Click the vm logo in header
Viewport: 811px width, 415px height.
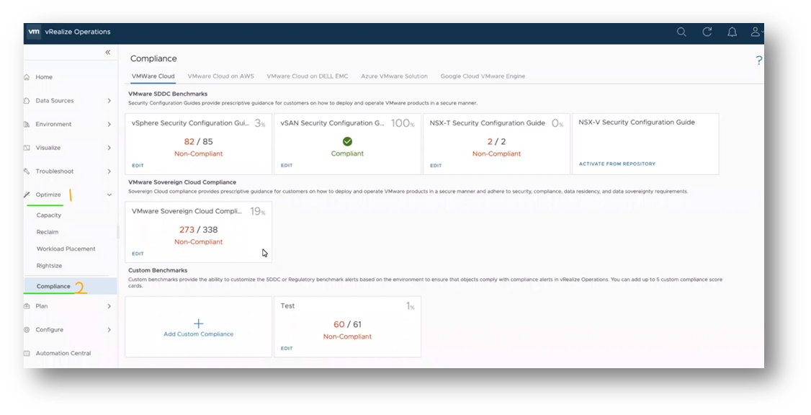click(x=34, y=32)
